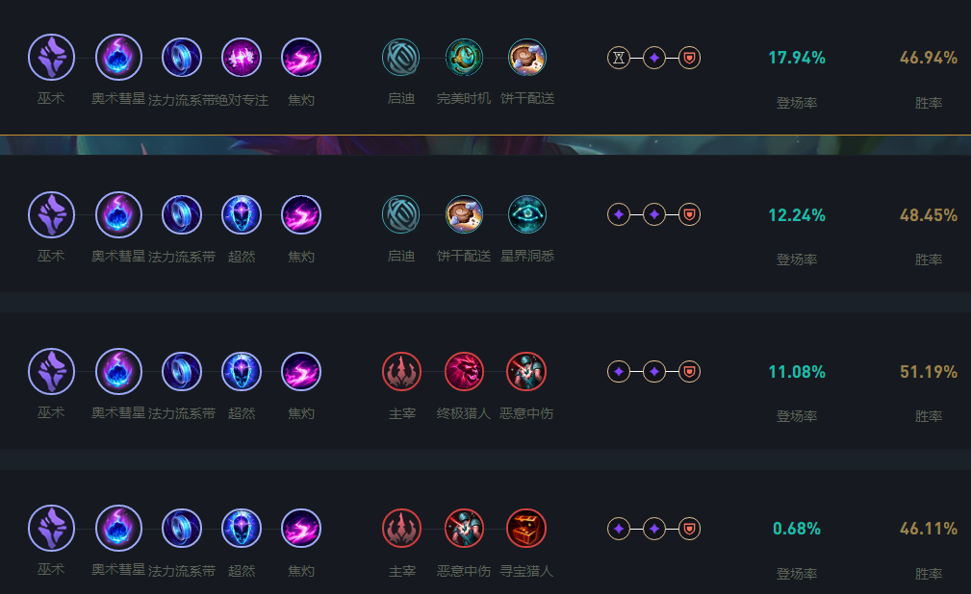Screen dimensions: 971x594
Task: Select Perfect Timing (完美时机) rune icon
Action: pyautogui.click(x=464, y=58)
